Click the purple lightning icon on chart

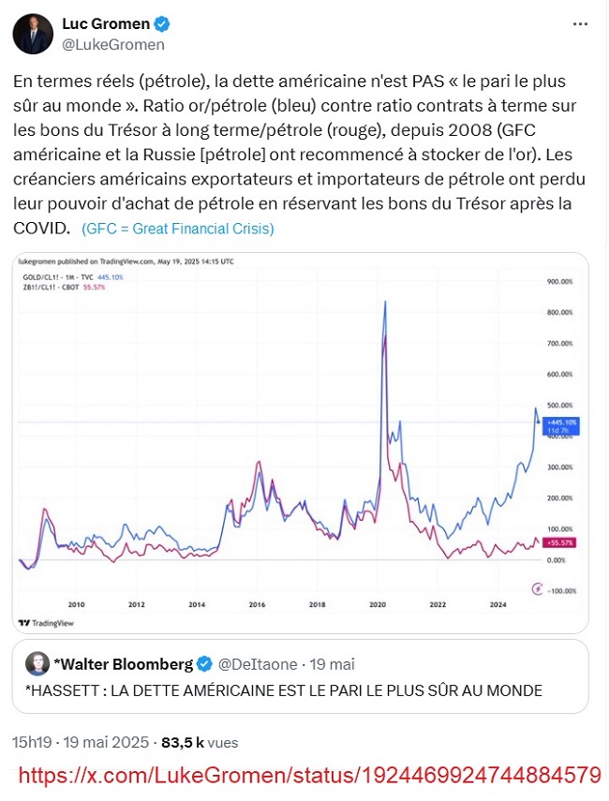point(537,589)
